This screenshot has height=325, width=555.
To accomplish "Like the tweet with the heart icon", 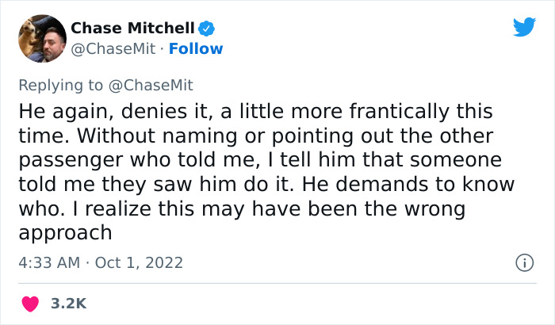I will (32, 304).
